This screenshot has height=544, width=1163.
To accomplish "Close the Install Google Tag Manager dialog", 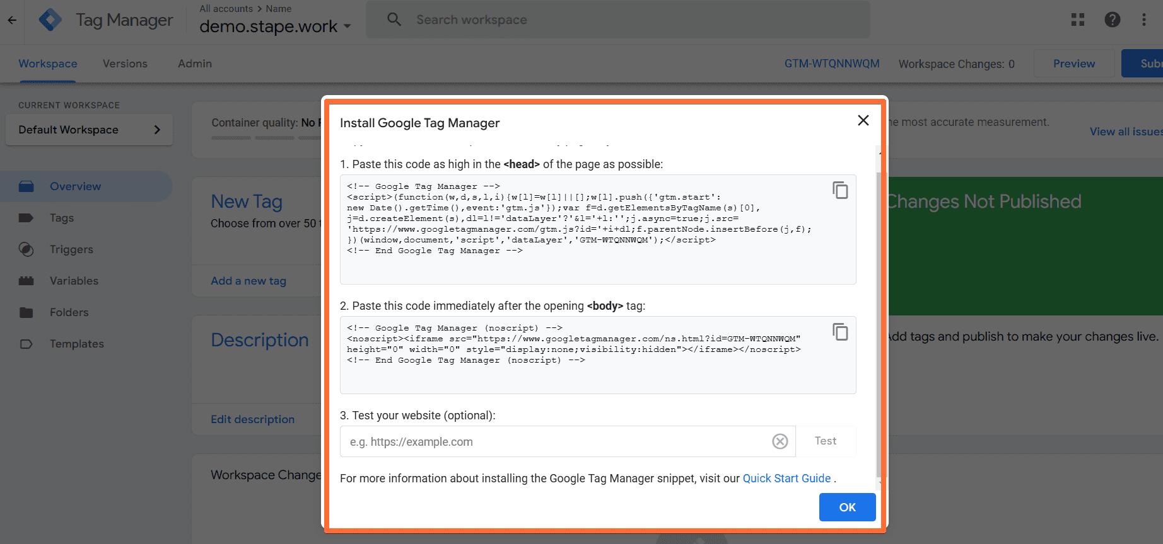I will 863,120.
